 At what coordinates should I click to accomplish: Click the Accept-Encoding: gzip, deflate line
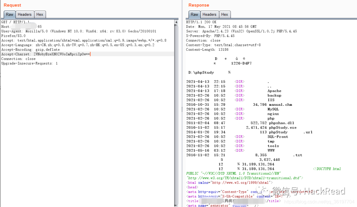[x=30, y=49]
